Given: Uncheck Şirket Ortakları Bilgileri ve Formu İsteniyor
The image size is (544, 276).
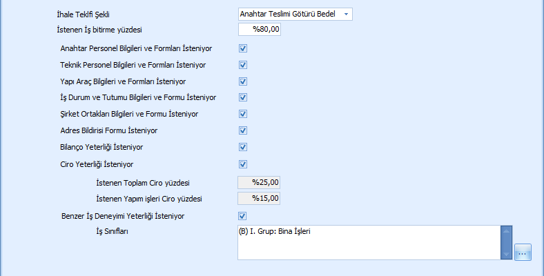Looking at the screenshot, I should click(x=243, y=114).
